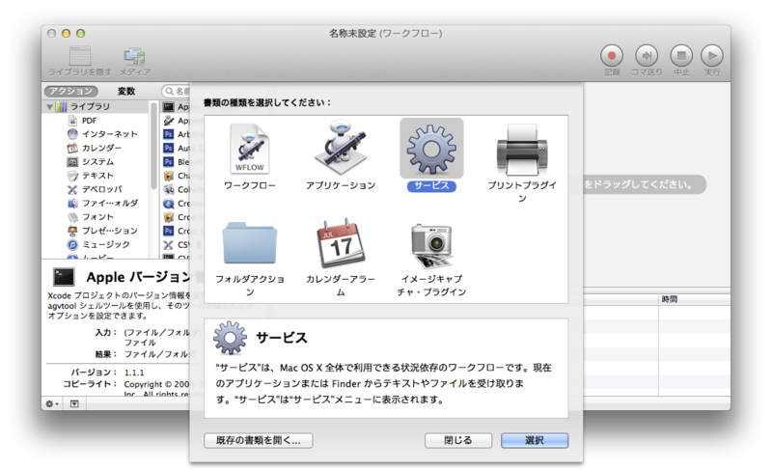Switch to the アクション tab
Screen dimensions: 772x470
71,91
